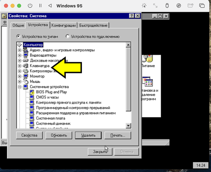This screenshot has height=172, width=211.
Task: Select Устройства по типам radio button
Action: (18, 37)
